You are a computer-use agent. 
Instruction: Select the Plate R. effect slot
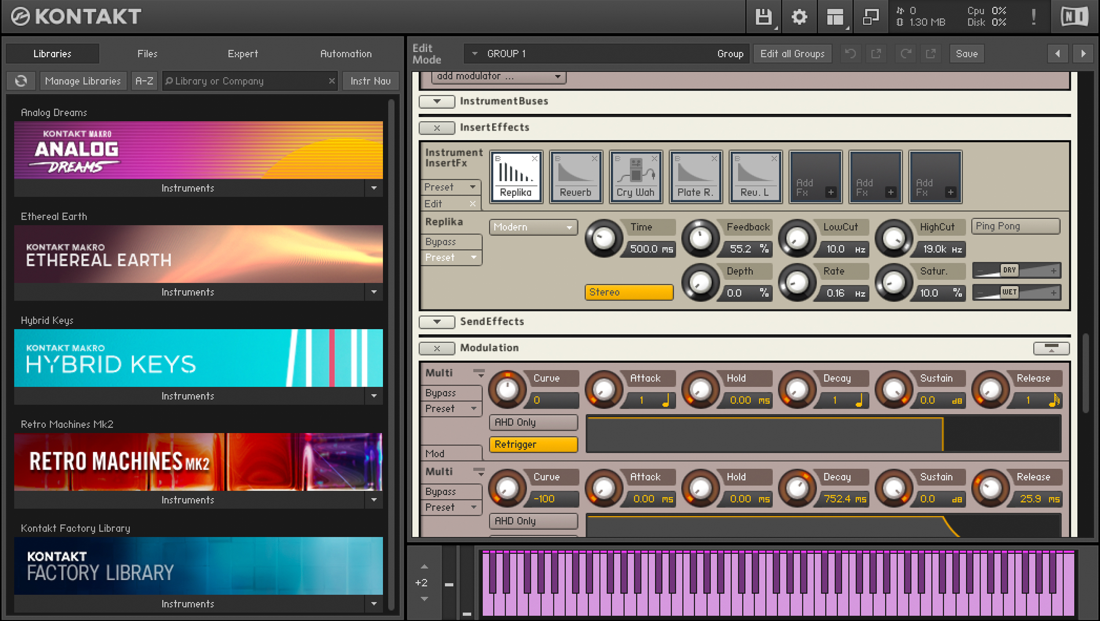pos(695,176)
